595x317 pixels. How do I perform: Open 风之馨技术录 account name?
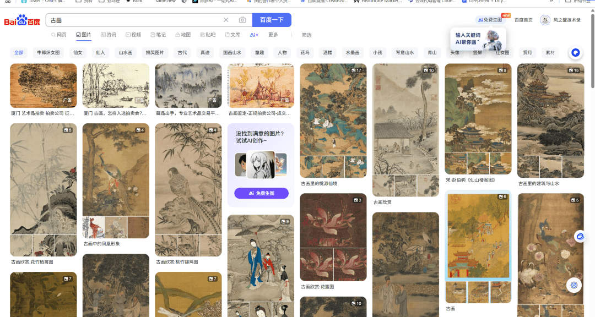[x=567, y=20]
